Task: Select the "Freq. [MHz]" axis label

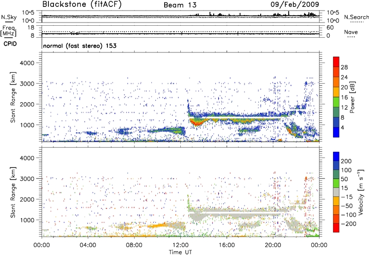Action: click(8, 31)
